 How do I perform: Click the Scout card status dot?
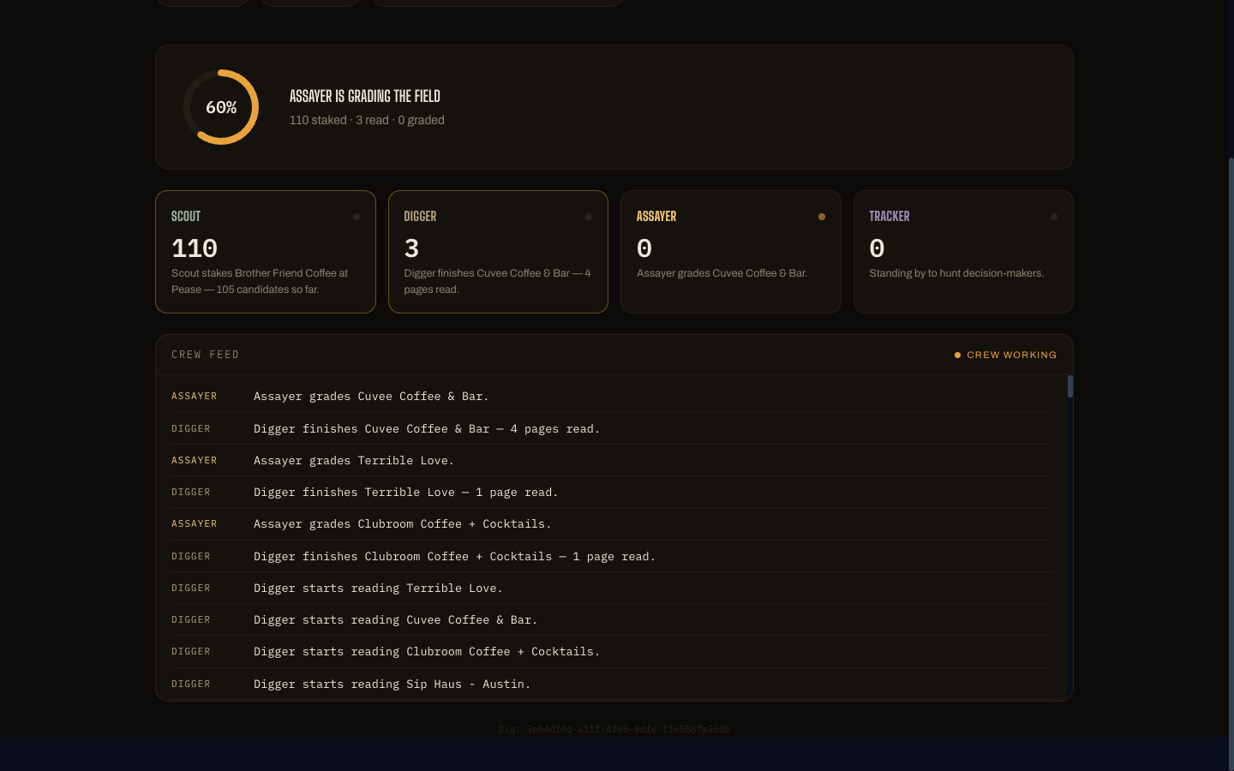click(x=356, y=217)
